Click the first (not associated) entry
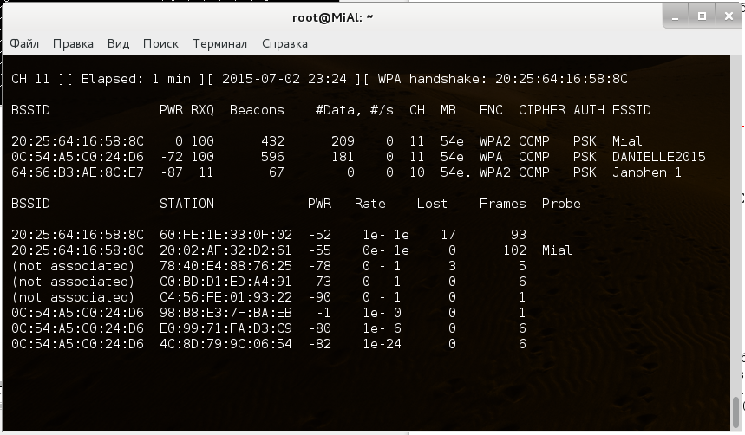This screenshot has width=745, height=435. point(73,266)
